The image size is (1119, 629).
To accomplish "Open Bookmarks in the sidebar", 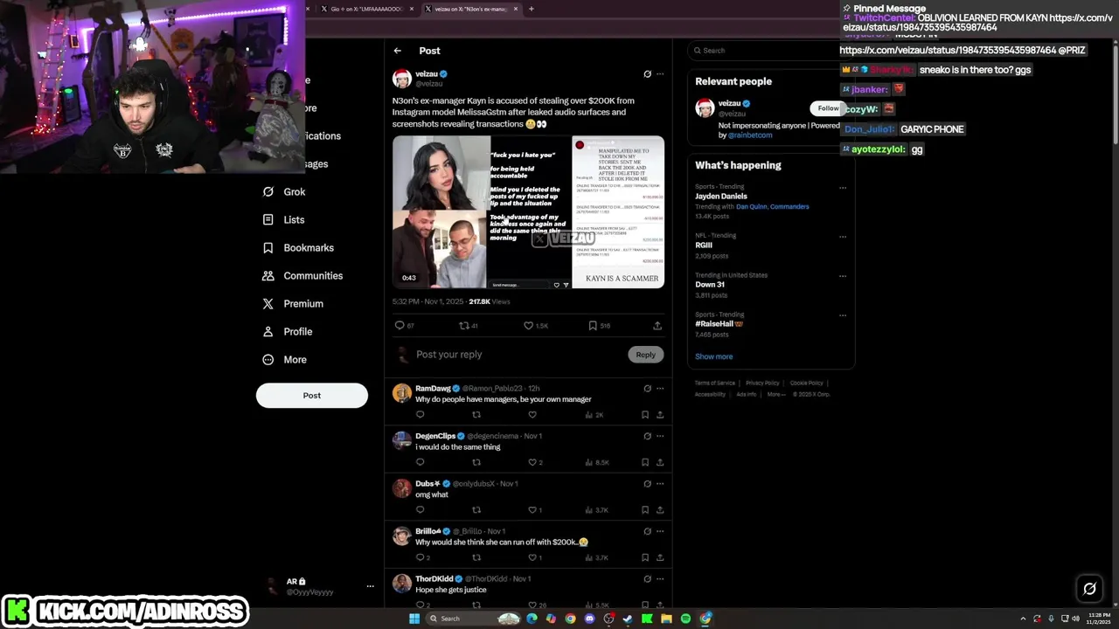I will (299, 248).
